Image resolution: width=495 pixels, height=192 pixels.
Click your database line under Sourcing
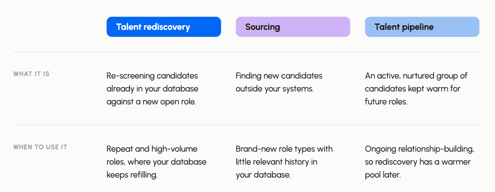pyautogui.click(x=263, y=175)
